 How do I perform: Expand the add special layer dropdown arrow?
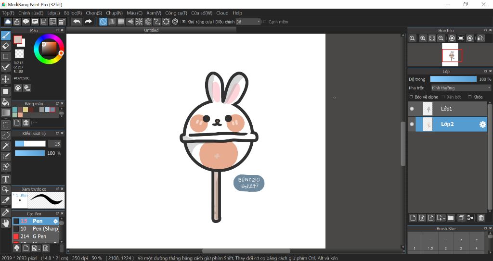click(444, 219)
